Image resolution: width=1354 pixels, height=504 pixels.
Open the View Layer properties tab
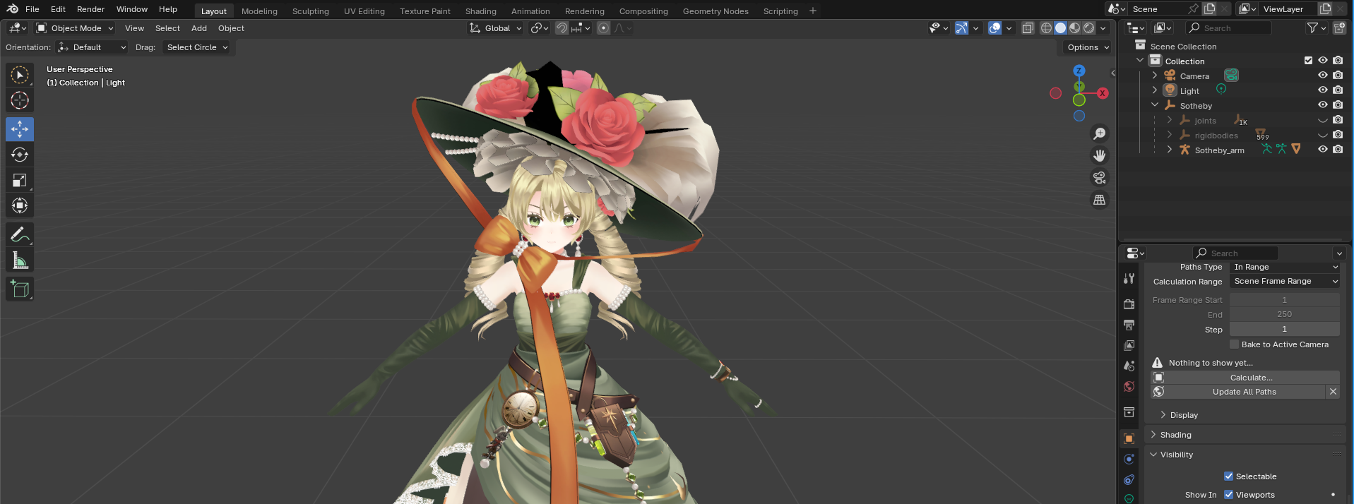(x=1129, y=345)
